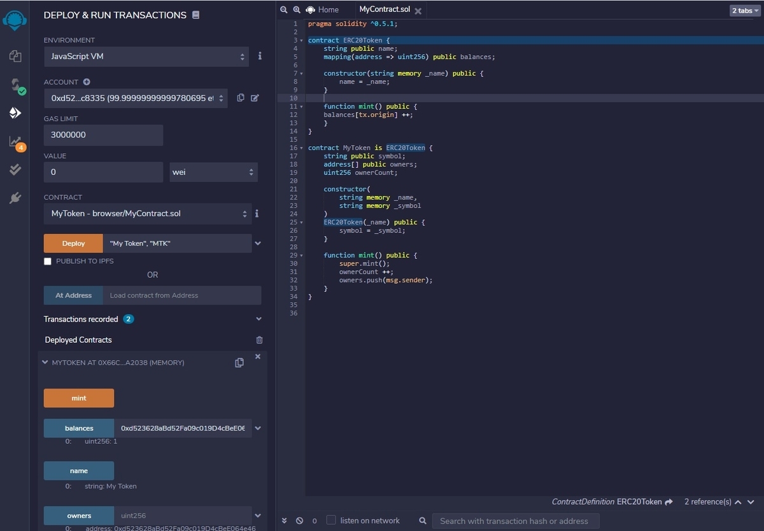Screen dimensions: 764x531
Task: Open 2 tabs dropdown
Action: point(745,11)
